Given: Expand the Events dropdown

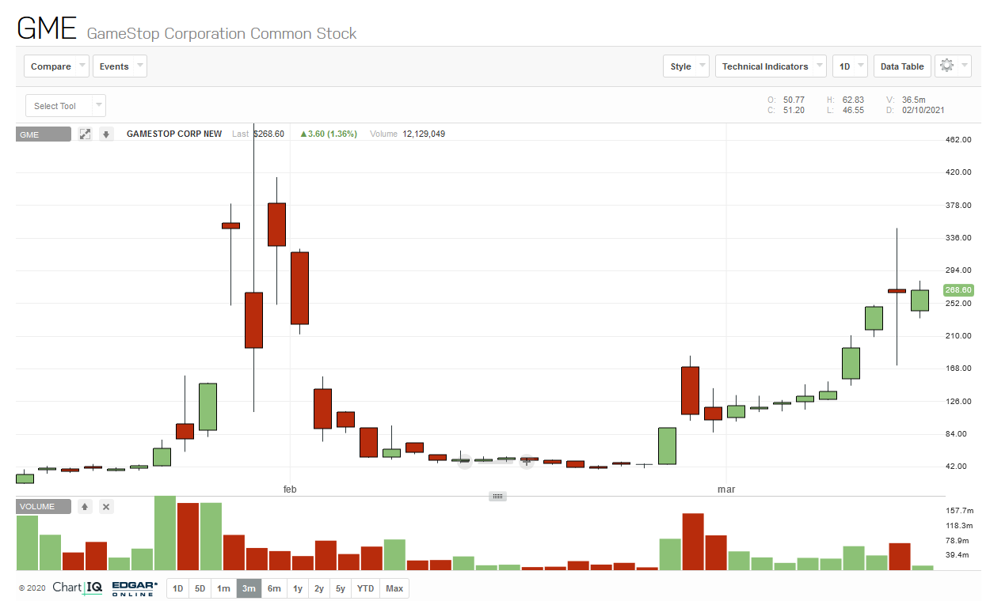Looking at the screenshot, I should pos(120,66).
